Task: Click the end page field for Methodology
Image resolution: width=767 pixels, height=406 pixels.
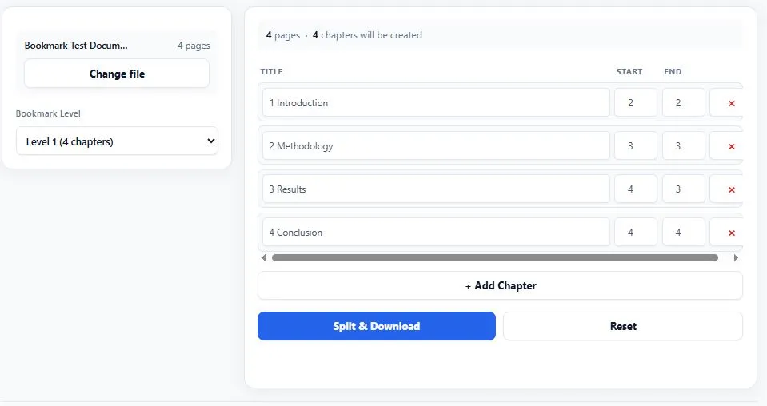Action: 683,146
